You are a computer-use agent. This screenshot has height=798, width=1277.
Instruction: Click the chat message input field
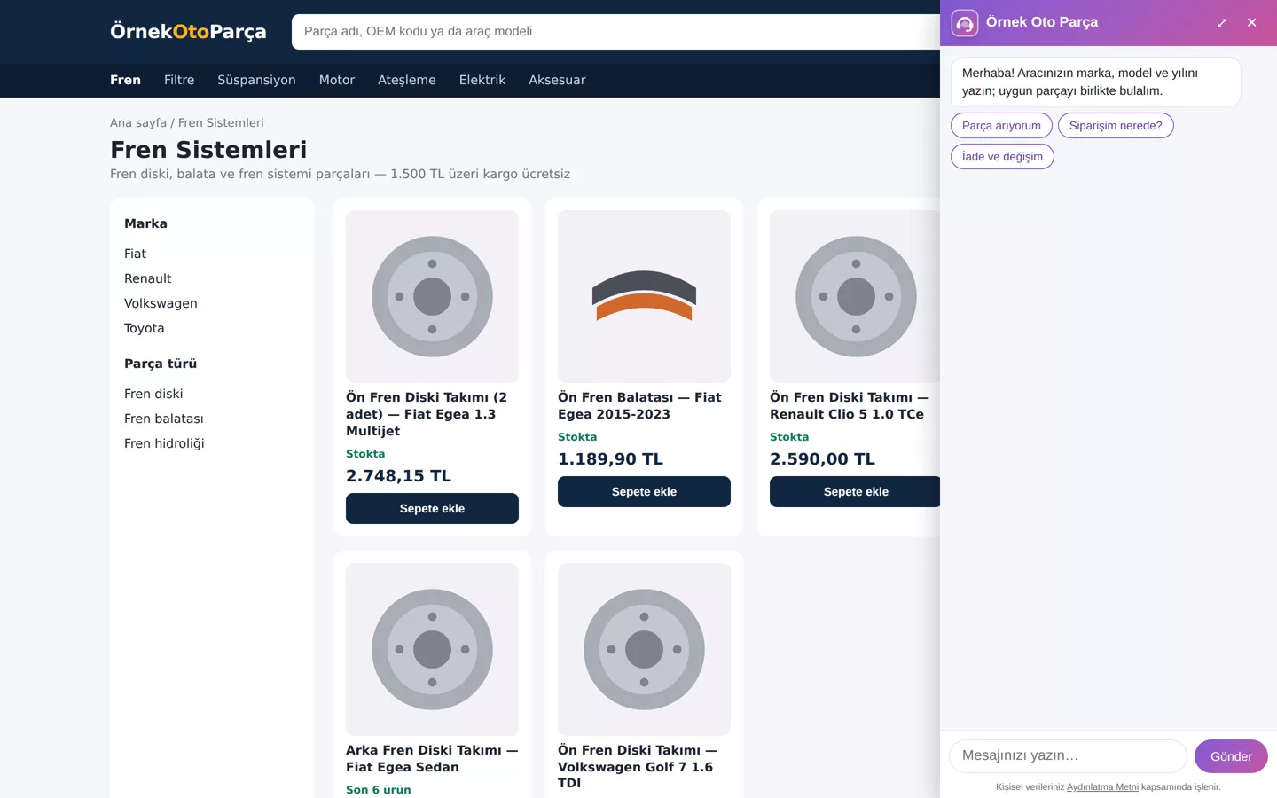point(1068,756)
